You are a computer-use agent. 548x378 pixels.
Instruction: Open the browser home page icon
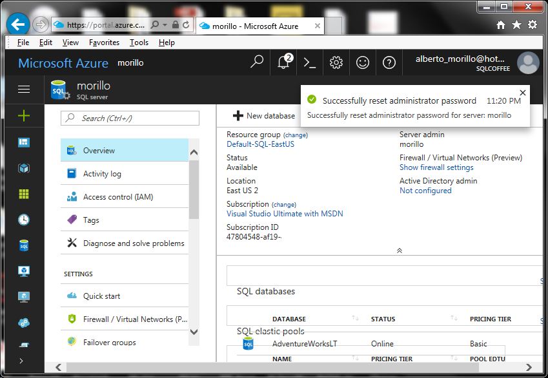[501, 24]
